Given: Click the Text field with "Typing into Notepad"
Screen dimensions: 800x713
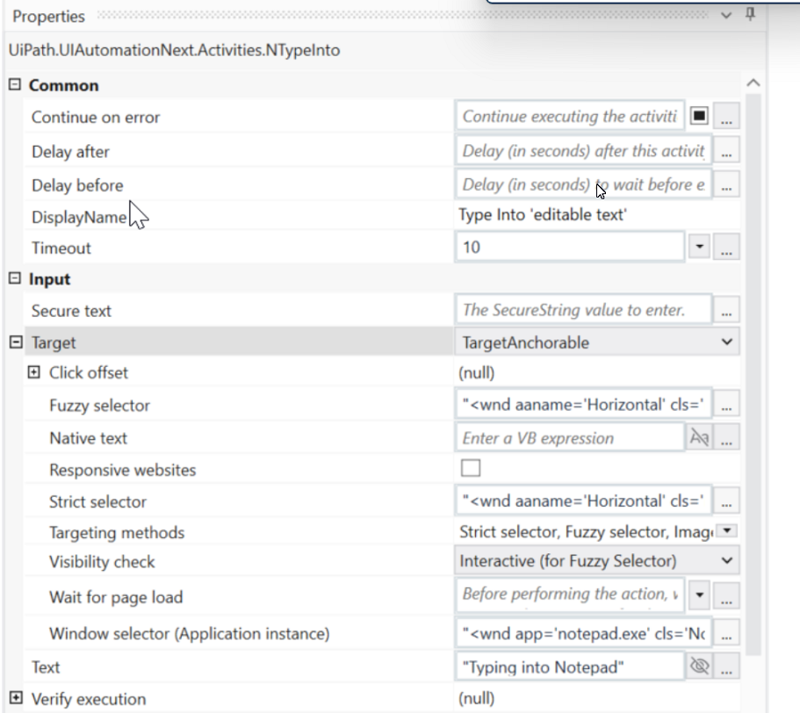Looking at the screenshot, I should [569, 666].
